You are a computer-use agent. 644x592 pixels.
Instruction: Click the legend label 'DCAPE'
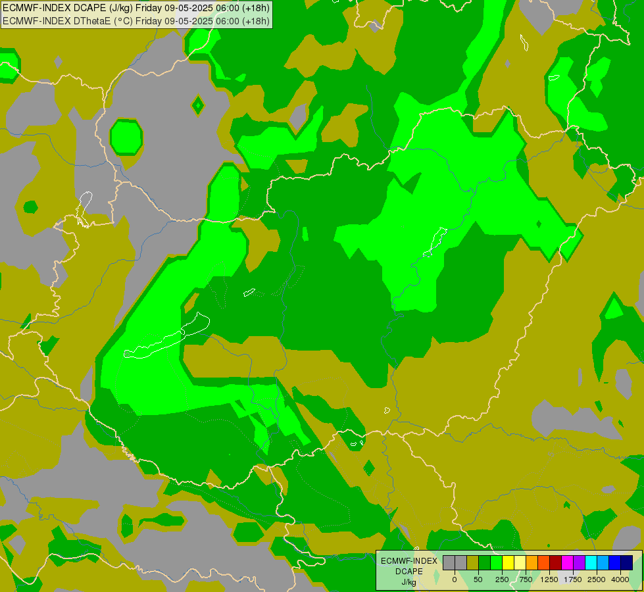pos(409,571)
